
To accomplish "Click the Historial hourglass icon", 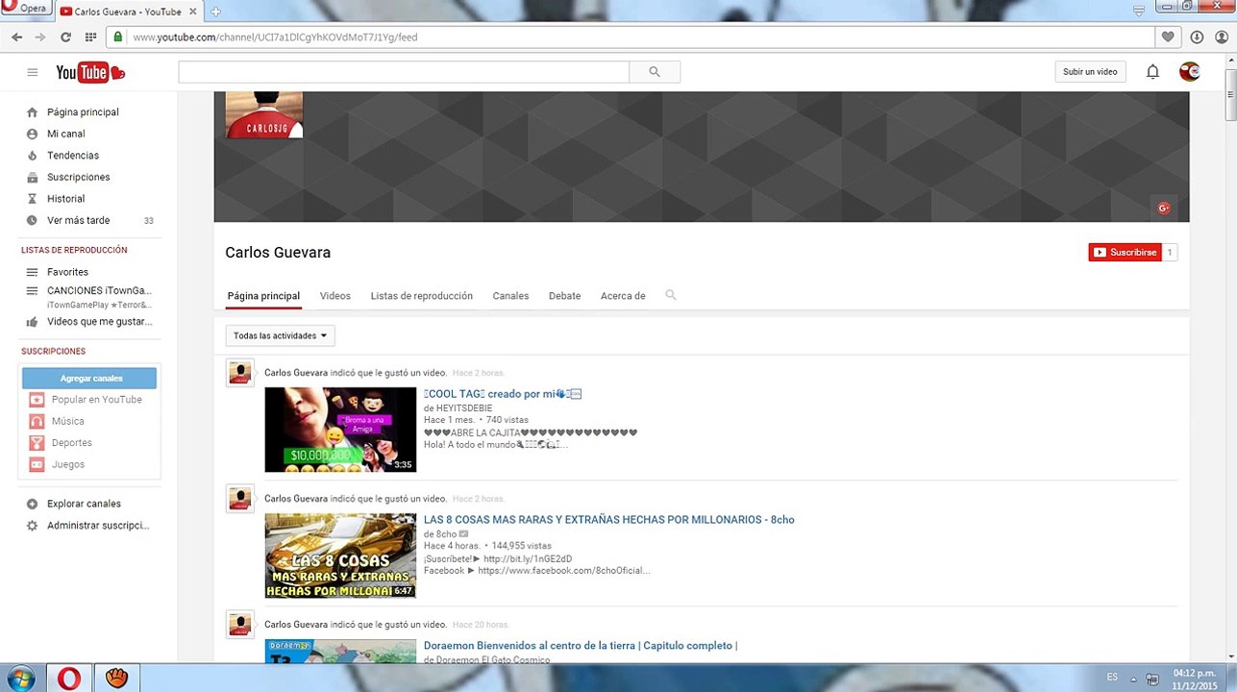I will click(x=32, y=199).
